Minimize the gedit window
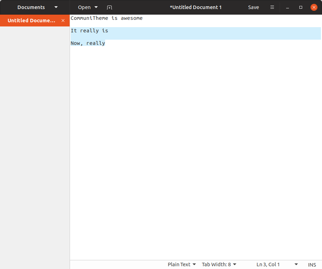The image size is (322, 269). tap(287, 7)
